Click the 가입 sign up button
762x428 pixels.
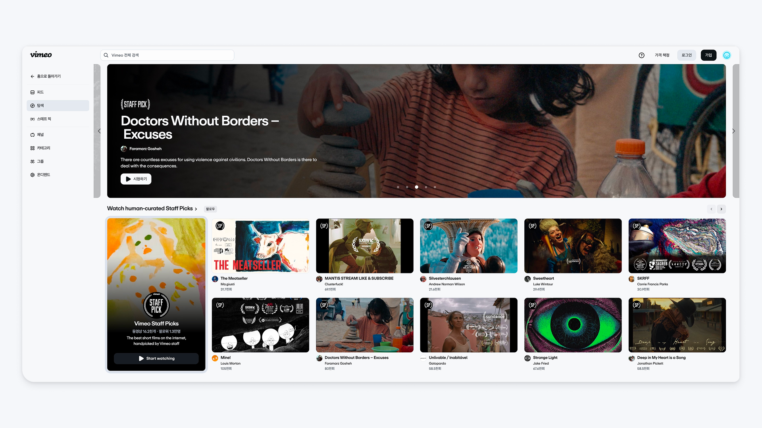point(708,55)
